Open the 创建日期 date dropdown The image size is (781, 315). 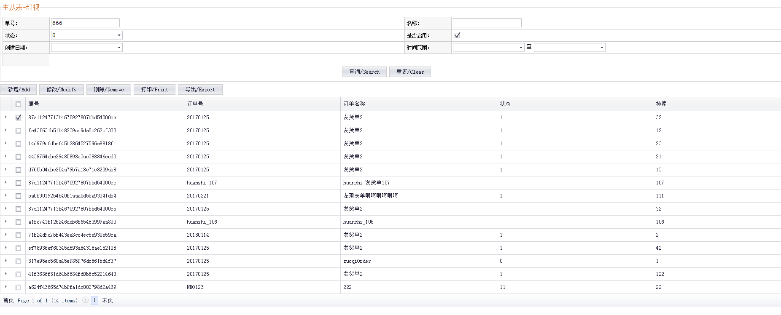pos(119,48)
